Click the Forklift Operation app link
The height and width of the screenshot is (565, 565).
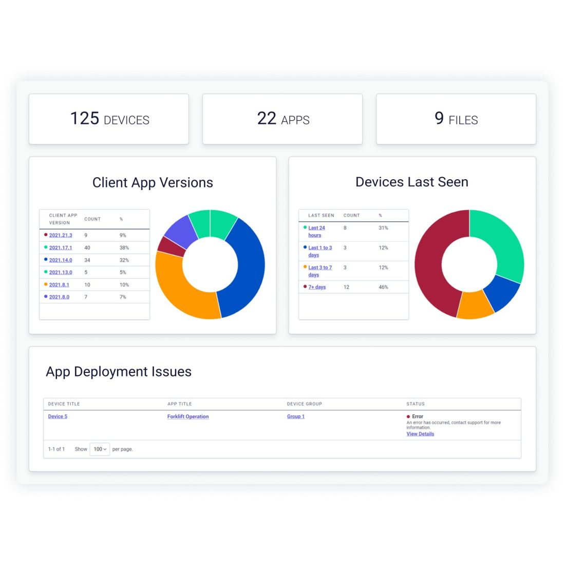tap(188, 417)
